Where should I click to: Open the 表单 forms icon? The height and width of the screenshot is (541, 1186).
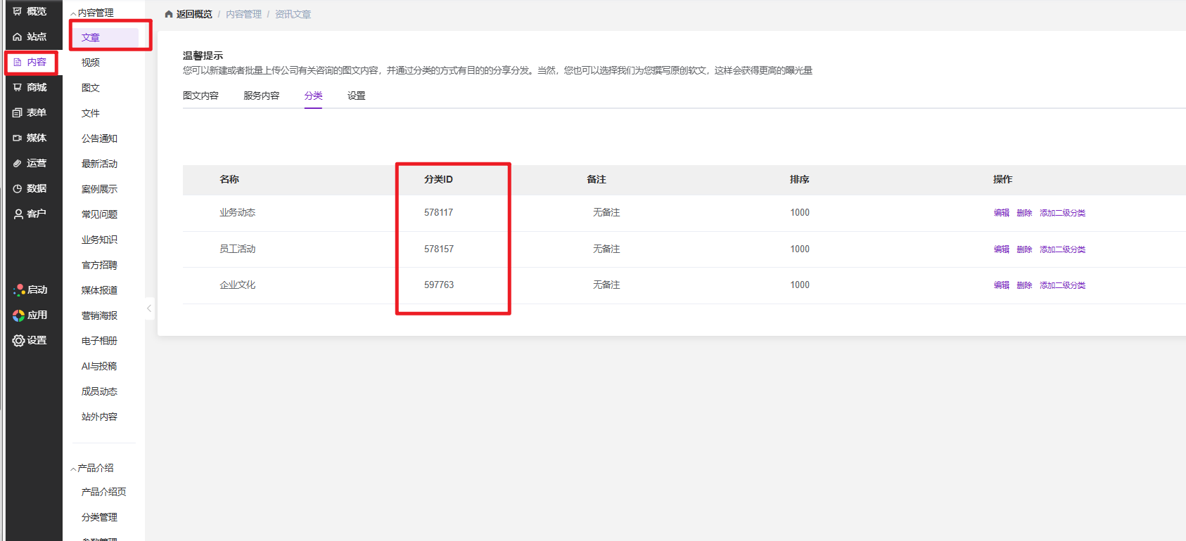pyautogui.click(x=18, y=112)
